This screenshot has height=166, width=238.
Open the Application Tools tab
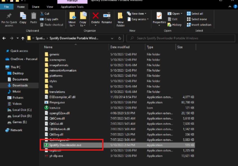coord(72,7)
